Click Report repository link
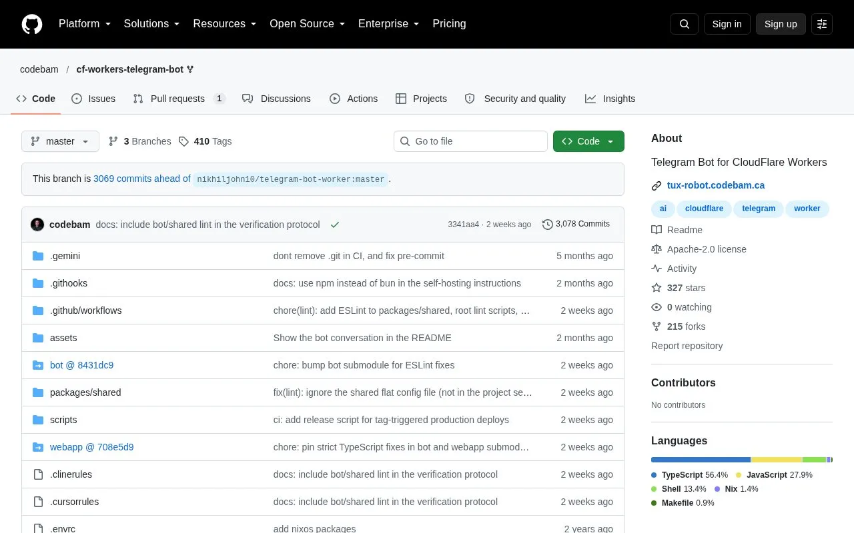Screen dimensions: 854x533 tap(687, 346)
